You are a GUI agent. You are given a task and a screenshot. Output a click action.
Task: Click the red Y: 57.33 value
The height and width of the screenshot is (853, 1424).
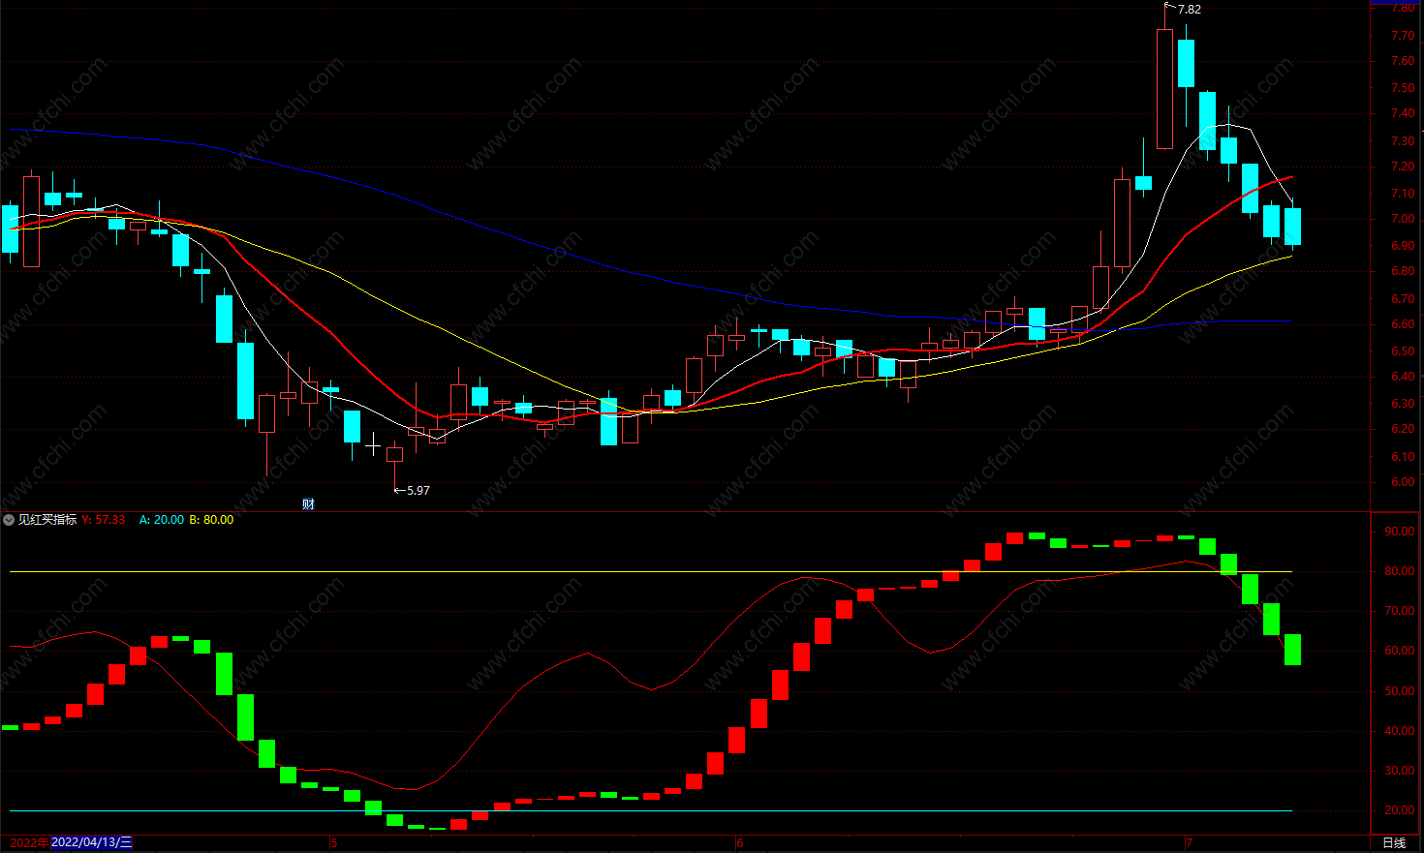pyautogui.click(x=104, y=520)
